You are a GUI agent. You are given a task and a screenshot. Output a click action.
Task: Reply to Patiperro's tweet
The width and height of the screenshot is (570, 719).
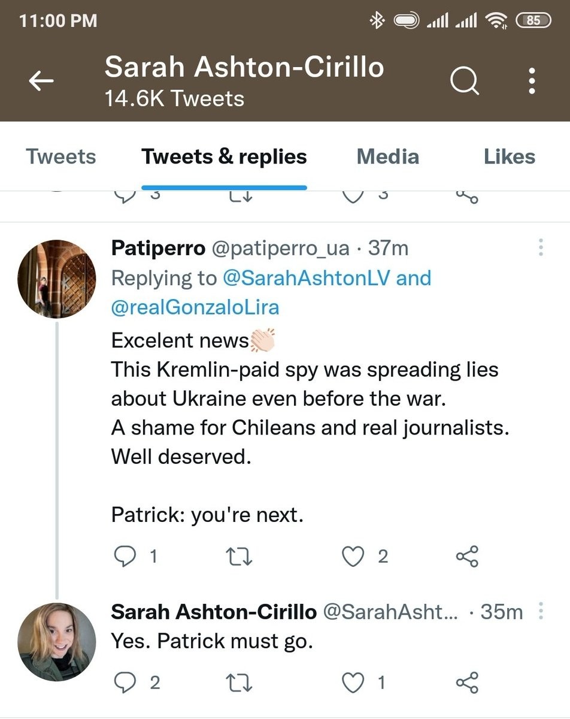pos(125,557)
